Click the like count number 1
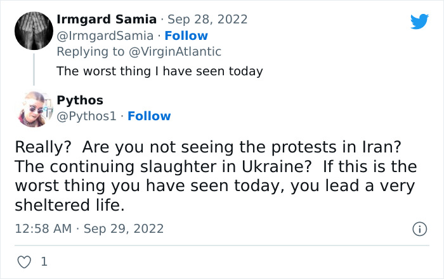The width and height of the screenshot is (444, 279). [44, 261]
